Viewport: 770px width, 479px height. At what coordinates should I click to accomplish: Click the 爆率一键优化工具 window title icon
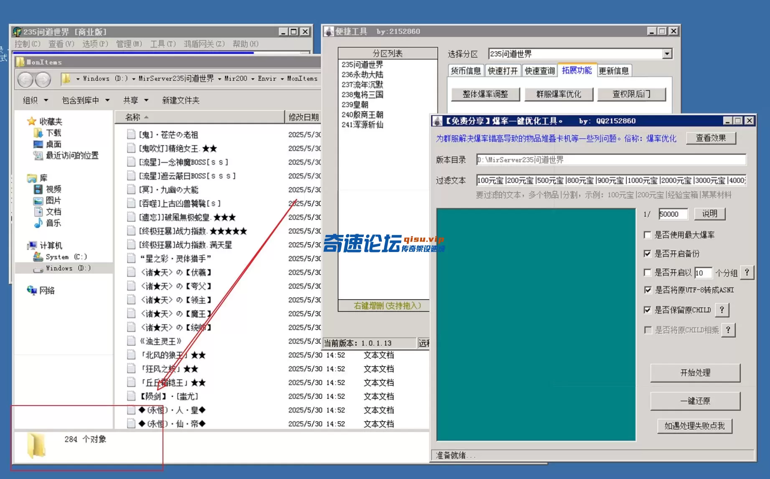pos(437,121)
